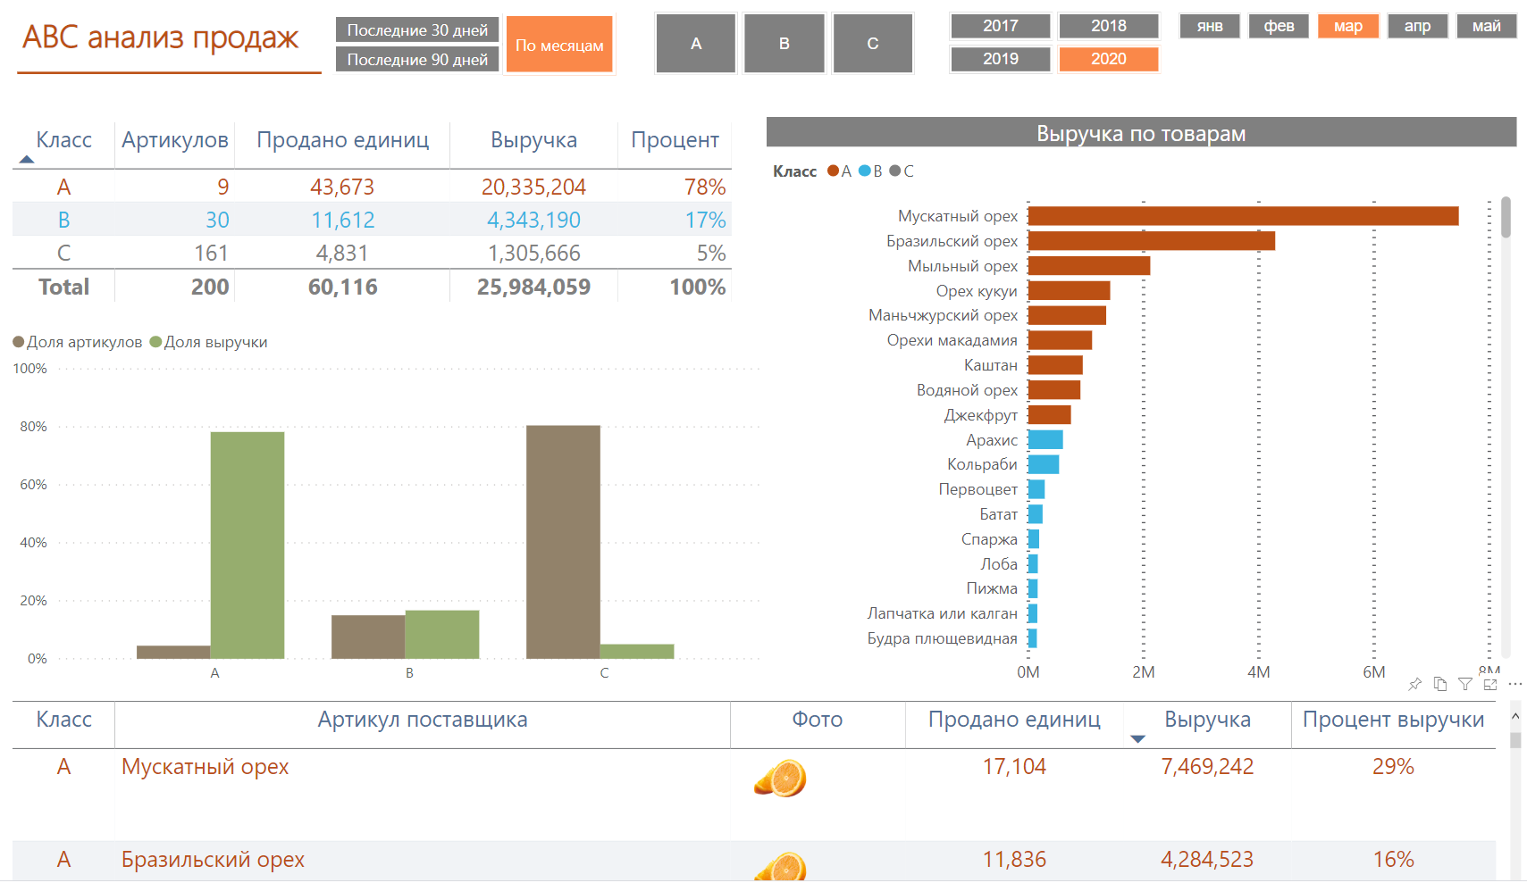
Task: Click the Мускатный орех bar in the chart
Action: point(1243,216)
